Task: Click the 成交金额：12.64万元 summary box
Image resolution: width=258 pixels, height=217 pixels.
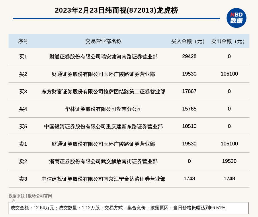Action: tap(128, 208)
